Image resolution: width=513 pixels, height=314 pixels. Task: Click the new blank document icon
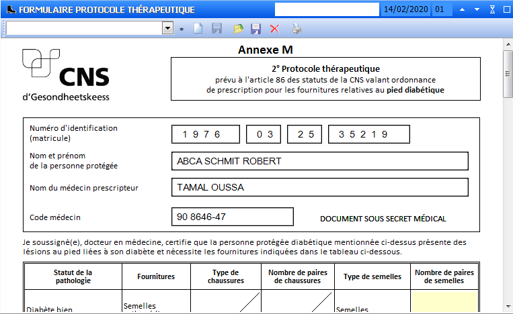click(198, 29)
